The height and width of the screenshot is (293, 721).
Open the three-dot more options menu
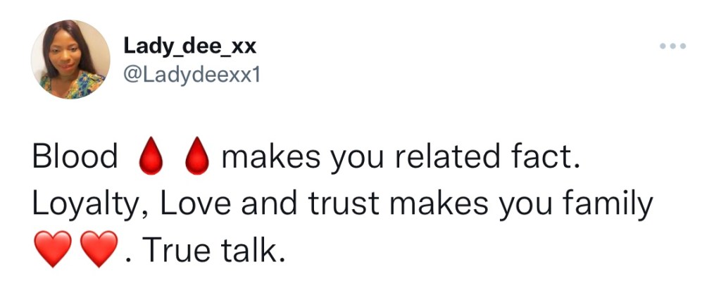pyautogui.click(x=672, y=47)
